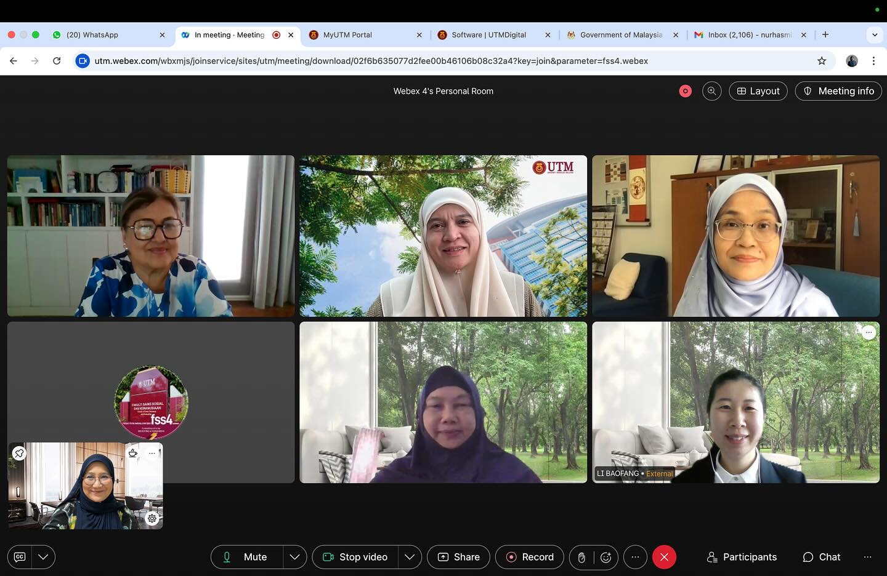The height and width of the screenshot is (576, 887).
Task: Open Chrome profile avatar
Action: coord(852,61)
